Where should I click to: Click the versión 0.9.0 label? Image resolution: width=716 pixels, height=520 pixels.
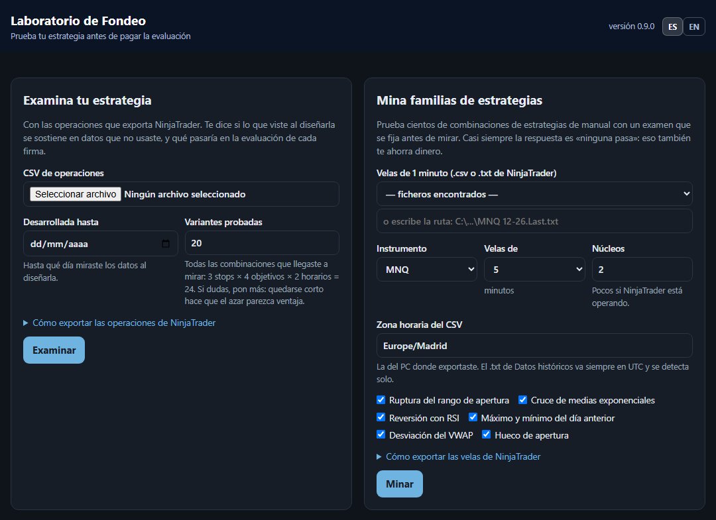tap(632, 26)
